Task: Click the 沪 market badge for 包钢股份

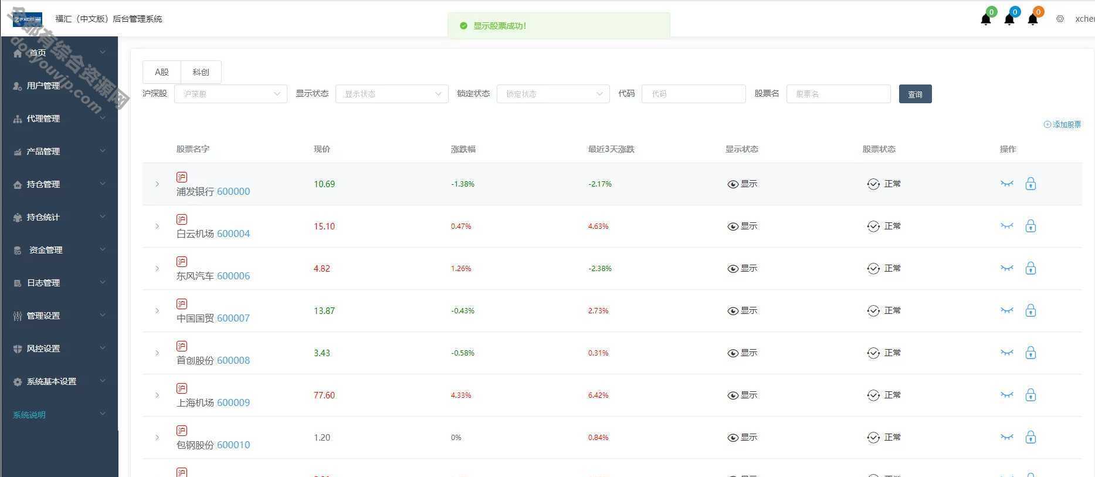Action: click(182, 431)
